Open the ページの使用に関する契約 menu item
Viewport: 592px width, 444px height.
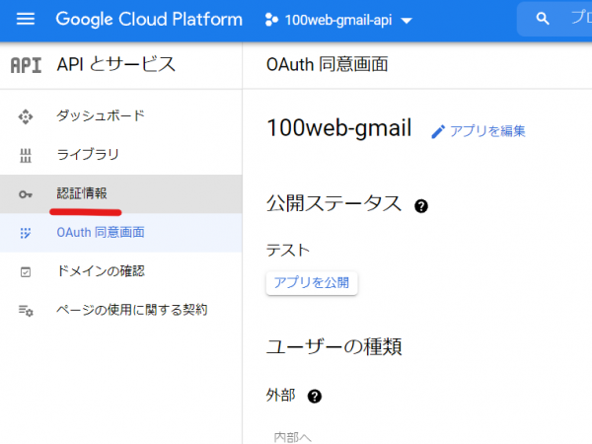120,311
